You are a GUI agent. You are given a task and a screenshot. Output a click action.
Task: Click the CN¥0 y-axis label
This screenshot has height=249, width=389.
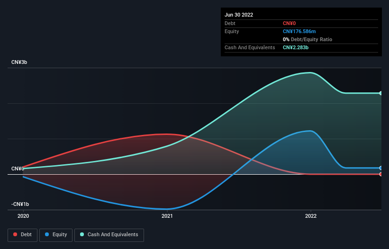[x=18, y=169]
